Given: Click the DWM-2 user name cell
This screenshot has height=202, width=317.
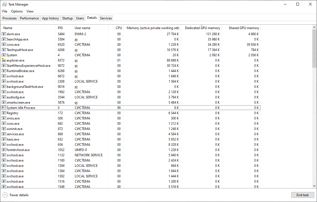Looking at the screenshot, I should 80,34.
